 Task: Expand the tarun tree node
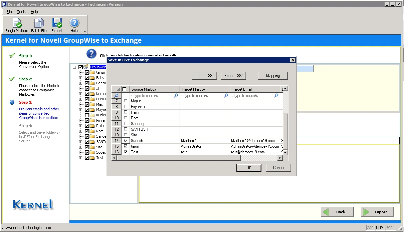80,72
